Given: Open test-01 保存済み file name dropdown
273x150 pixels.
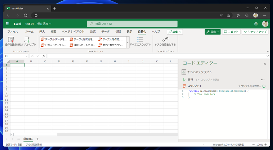Looking at the screenshot, I should pyautogui.click(x=38, y=24).
